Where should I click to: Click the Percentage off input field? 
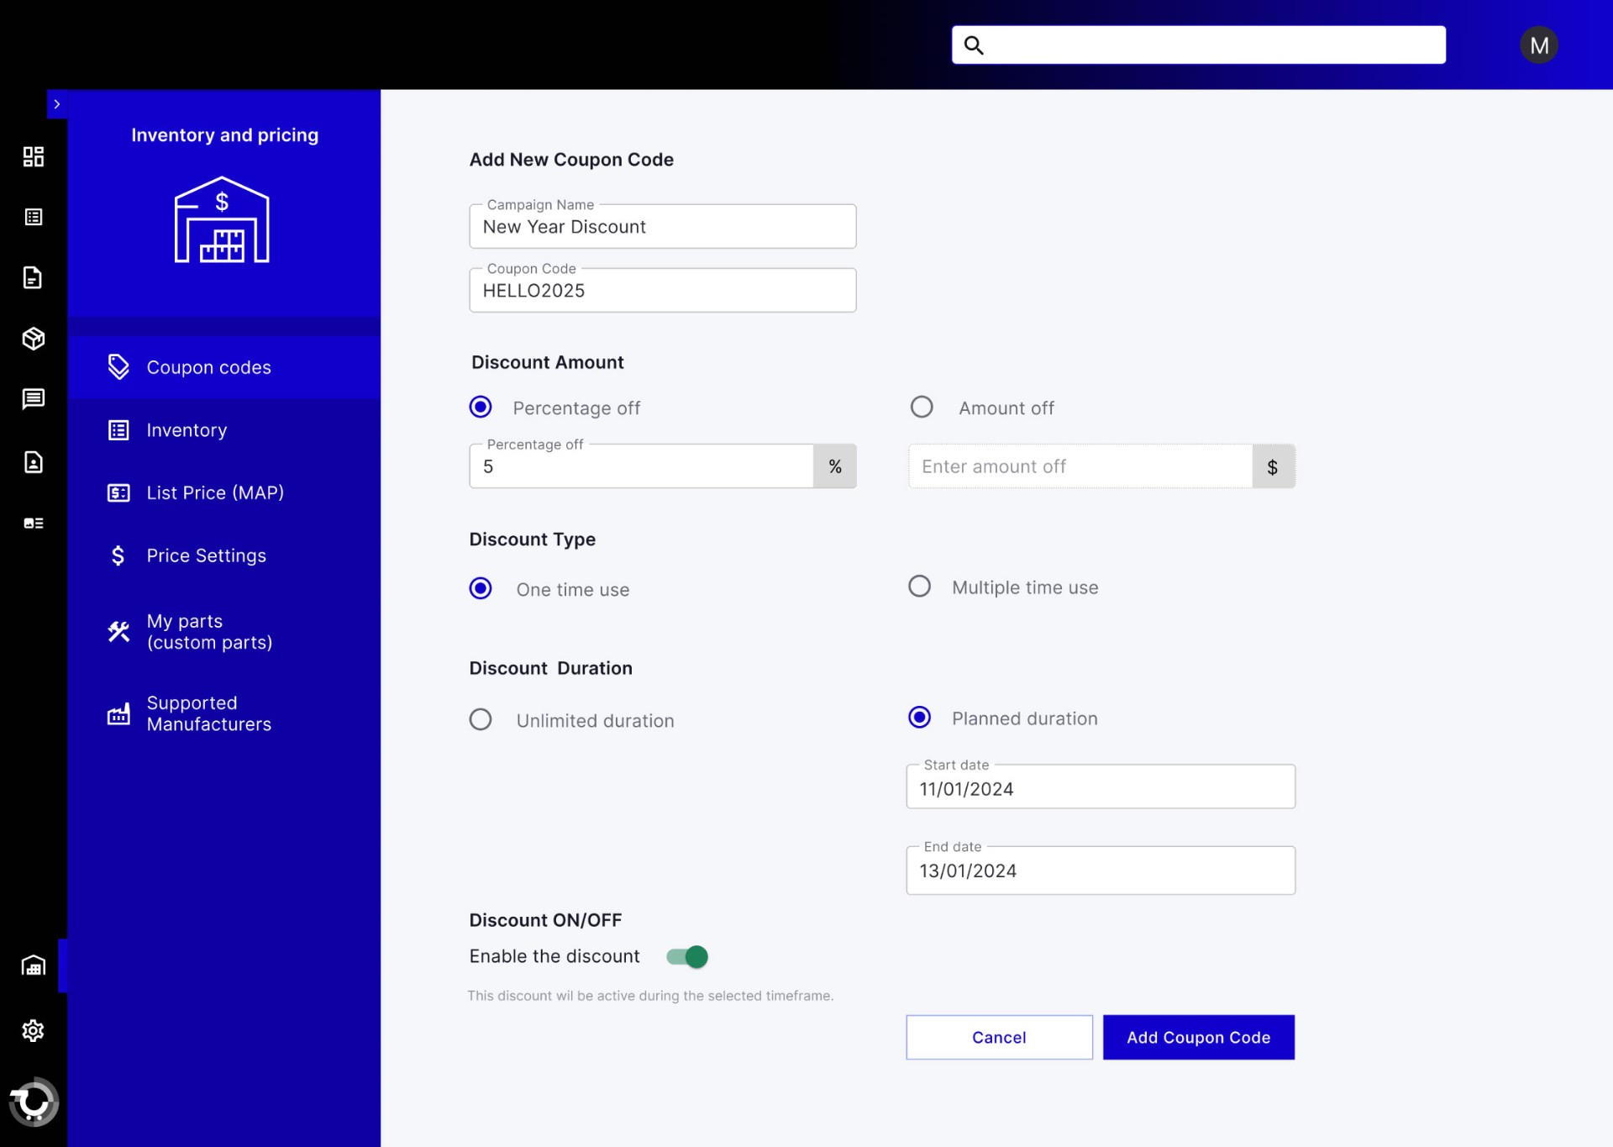pos(641,466)
